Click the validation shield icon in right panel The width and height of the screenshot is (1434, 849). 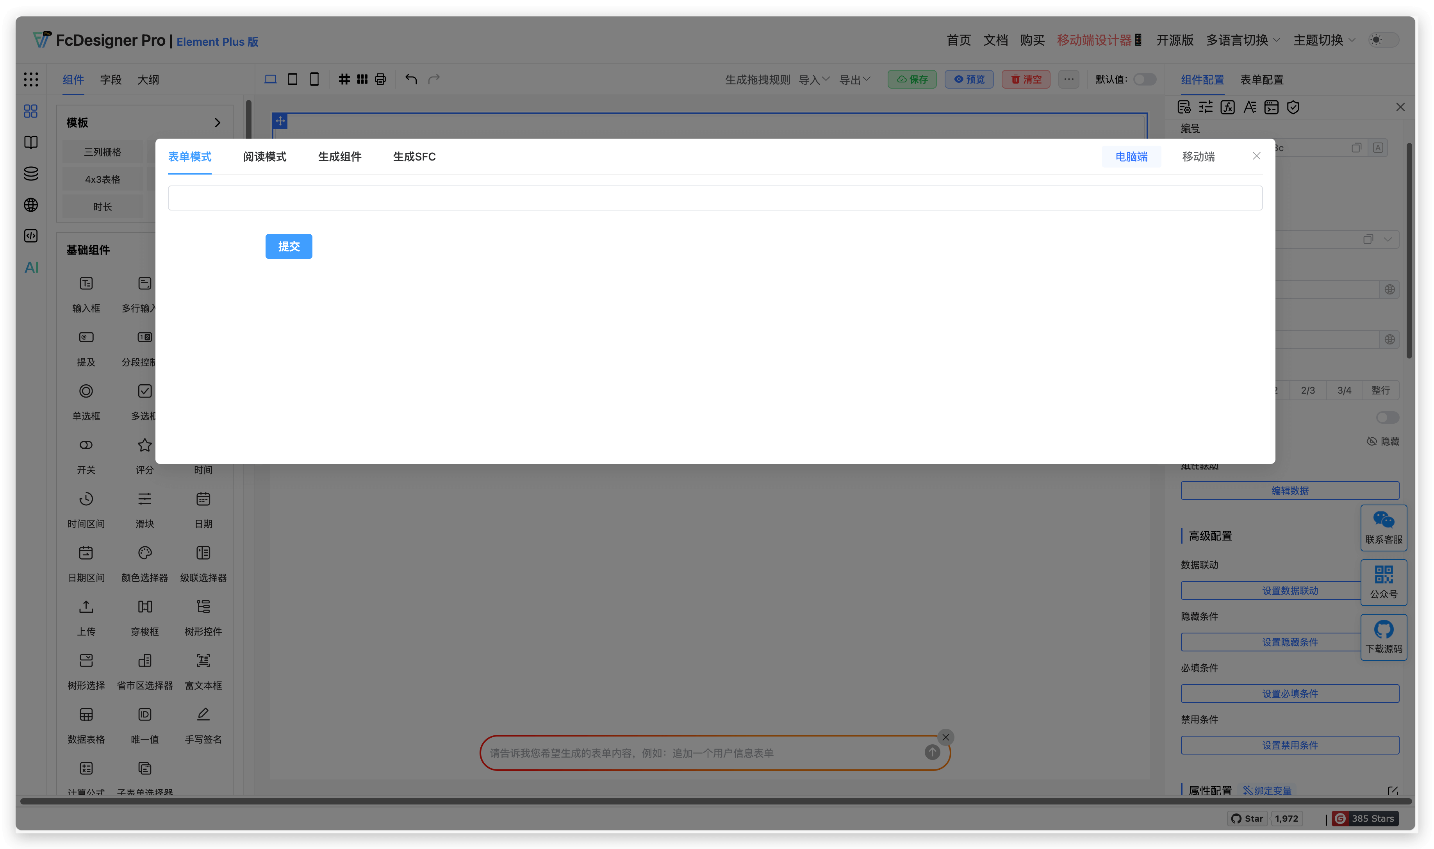pyautogui.click(x=1293, y=107)
